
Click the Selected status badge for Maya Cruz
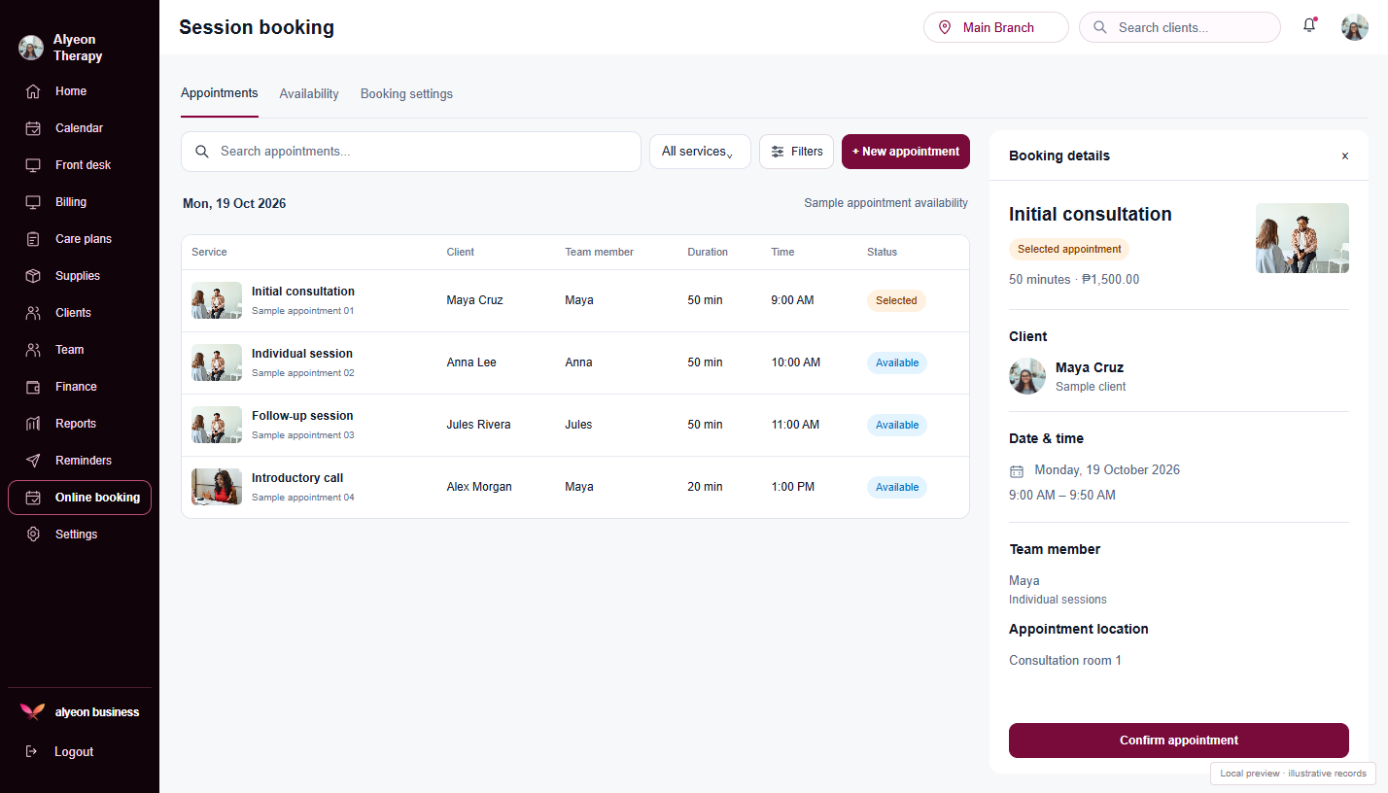[x=896, y=300]
